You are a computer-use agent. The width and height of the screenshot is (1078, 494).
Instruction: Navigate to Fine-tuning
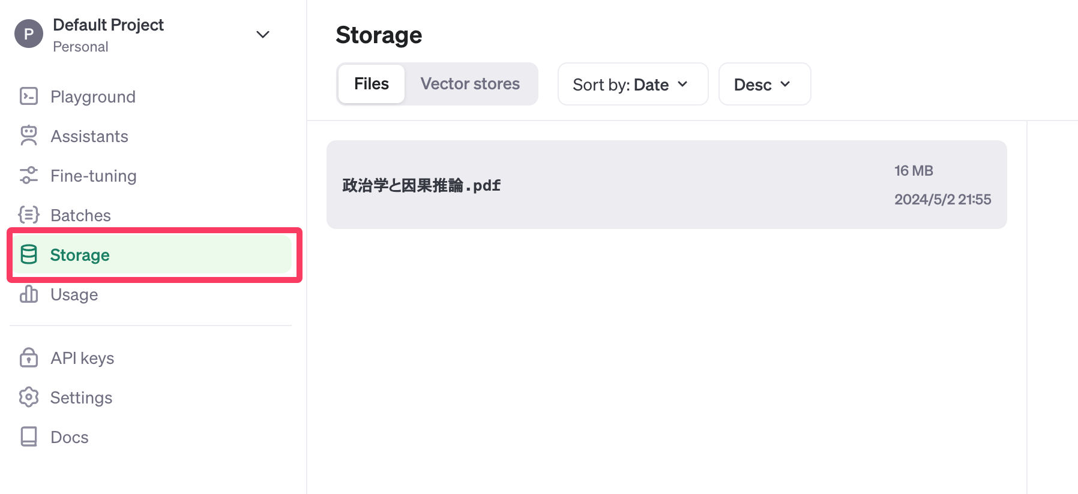click(x=94, y=176)
